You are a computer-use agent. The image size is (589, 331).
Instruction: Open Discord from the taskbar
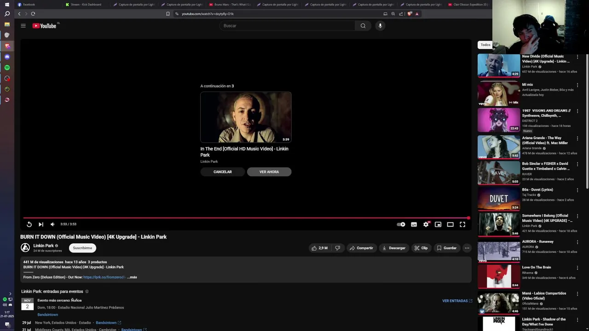tap(7, 57)
